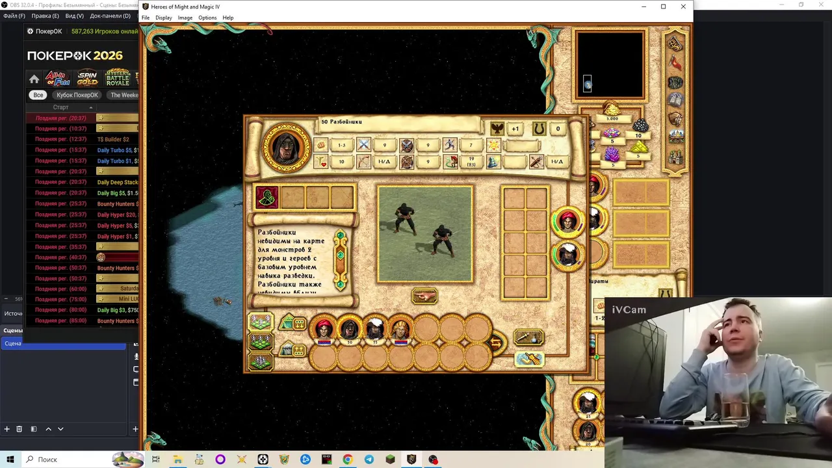Select the 75 pirates stack in army row
Screen dimensions: 832x468
coord(374,331)
